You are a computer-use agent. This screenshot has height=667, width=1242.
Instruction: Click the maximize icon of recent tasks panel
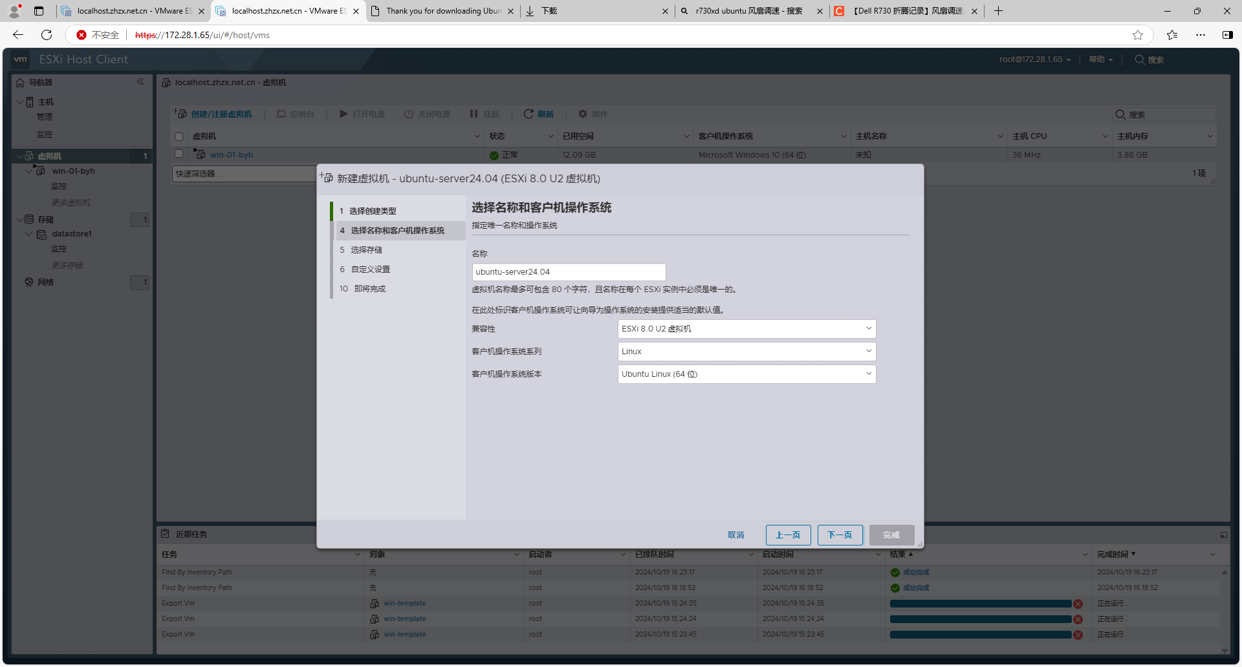pos(1223,535)
